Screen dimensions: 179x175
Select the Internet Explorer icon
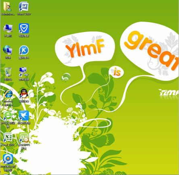(8, 94)
